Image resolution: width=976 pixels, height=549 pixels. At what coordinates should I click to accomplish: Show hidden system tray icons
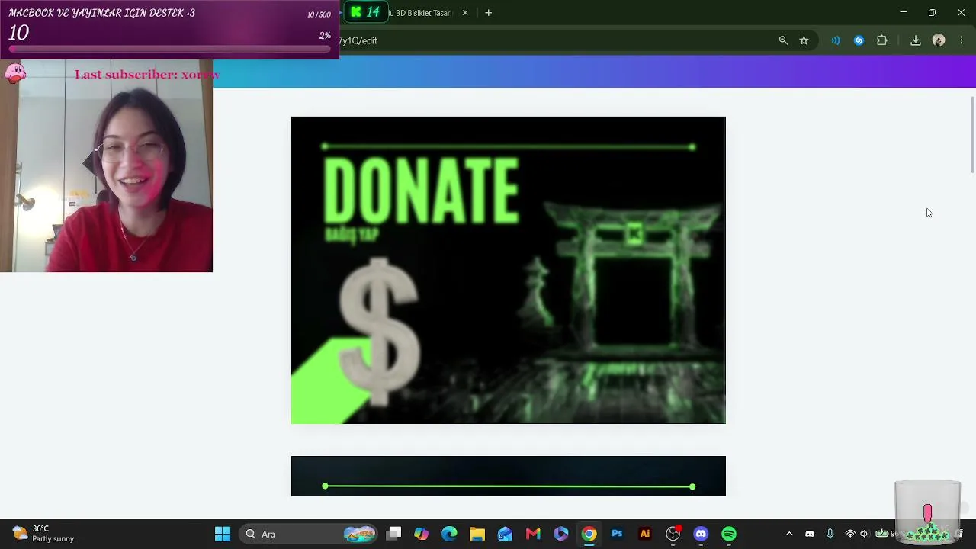(789, 534)
